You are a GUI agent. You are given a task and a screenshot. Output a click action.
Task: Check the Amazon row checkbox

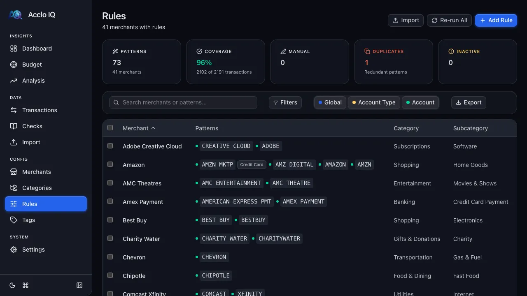[110, 164]
